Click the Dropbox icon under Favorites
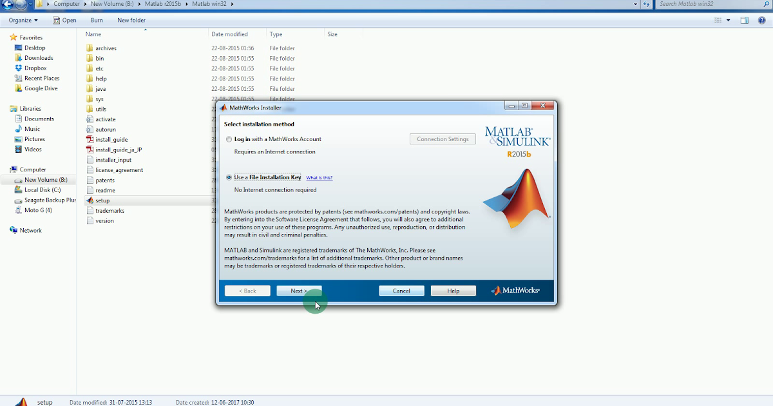773x406 pixels. tap(18, 68)
